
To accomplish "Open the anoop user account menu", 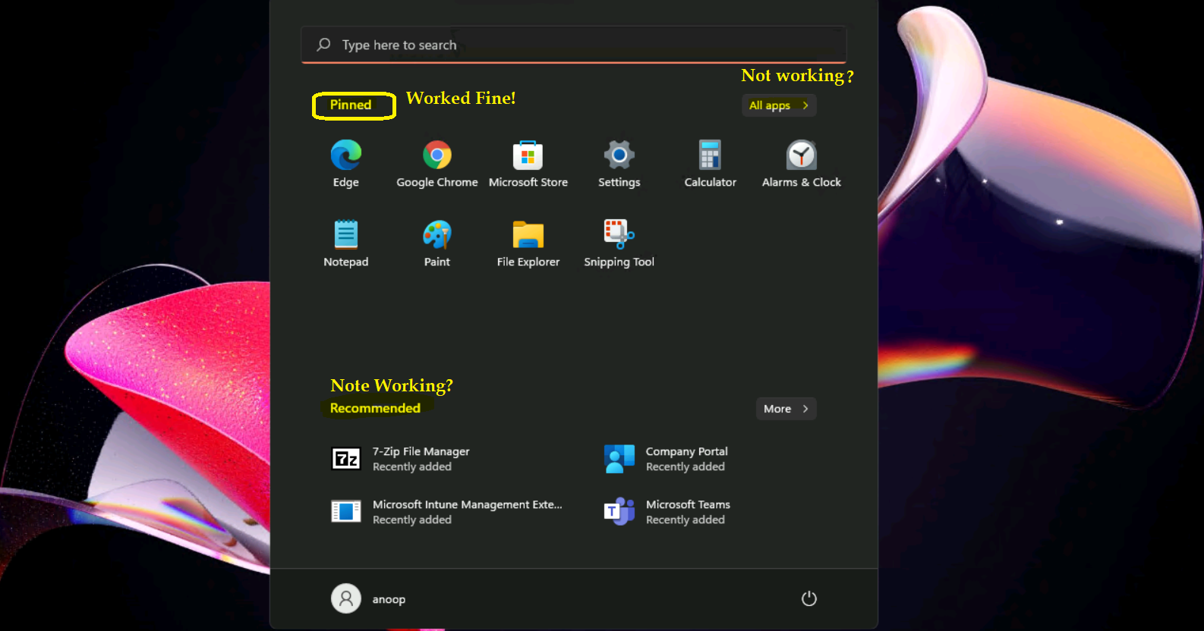I will click(x=369, y=598).
